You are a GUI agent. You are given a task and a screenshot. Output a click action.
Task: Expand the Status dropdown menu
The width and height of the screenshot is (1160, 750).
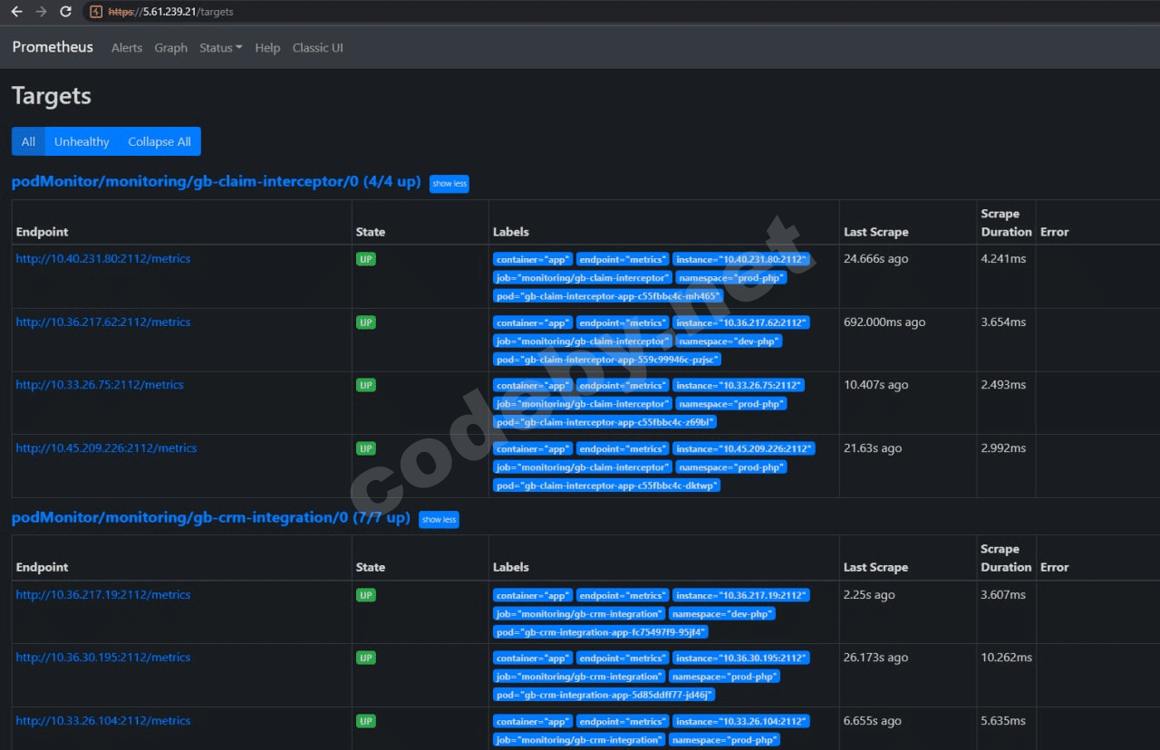(x=221, y=48)
